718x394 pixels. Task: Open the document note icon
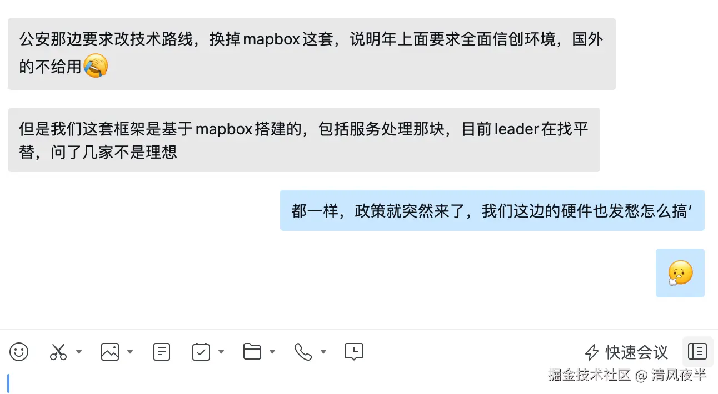coord(162,351)
